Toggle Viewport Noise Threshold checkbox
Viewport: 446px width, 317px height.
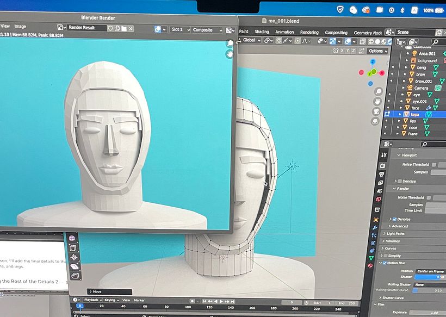(434, 165)
